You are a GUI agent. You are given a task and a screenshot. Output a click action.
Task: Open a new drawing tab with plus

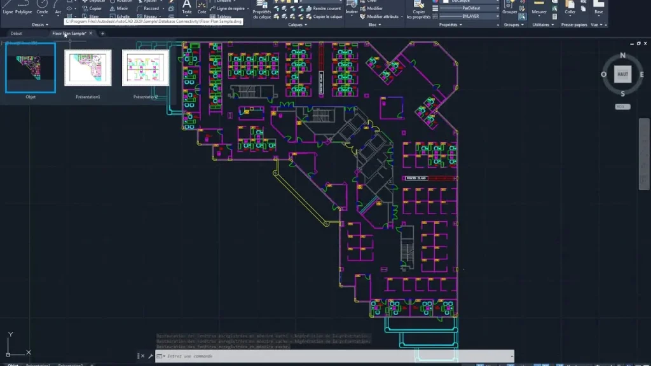pyautogui.click(x=102, y=34)
